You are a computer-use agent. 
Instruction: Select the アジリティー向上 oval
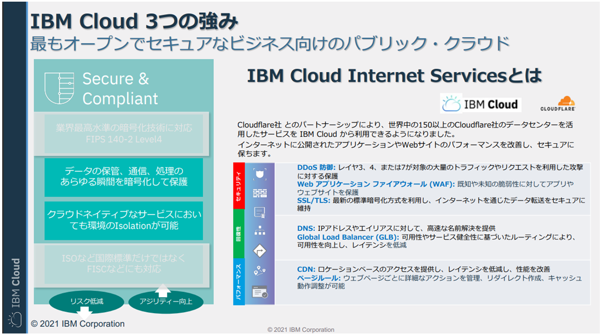click(166, 302)
